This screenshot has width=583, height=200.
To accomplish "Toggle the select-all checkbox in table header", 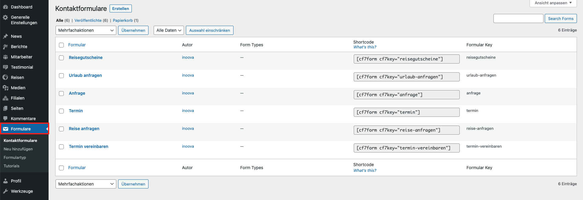I will point(61,45).
